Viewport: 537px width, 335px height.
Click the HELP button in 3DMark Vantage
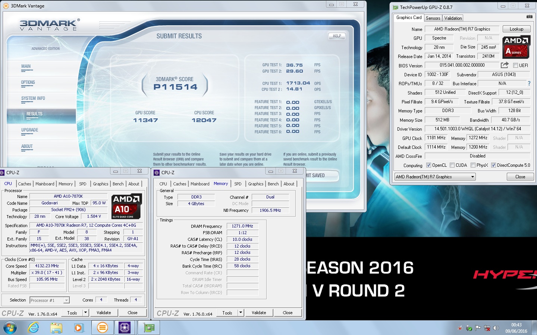tap(337, 36)
